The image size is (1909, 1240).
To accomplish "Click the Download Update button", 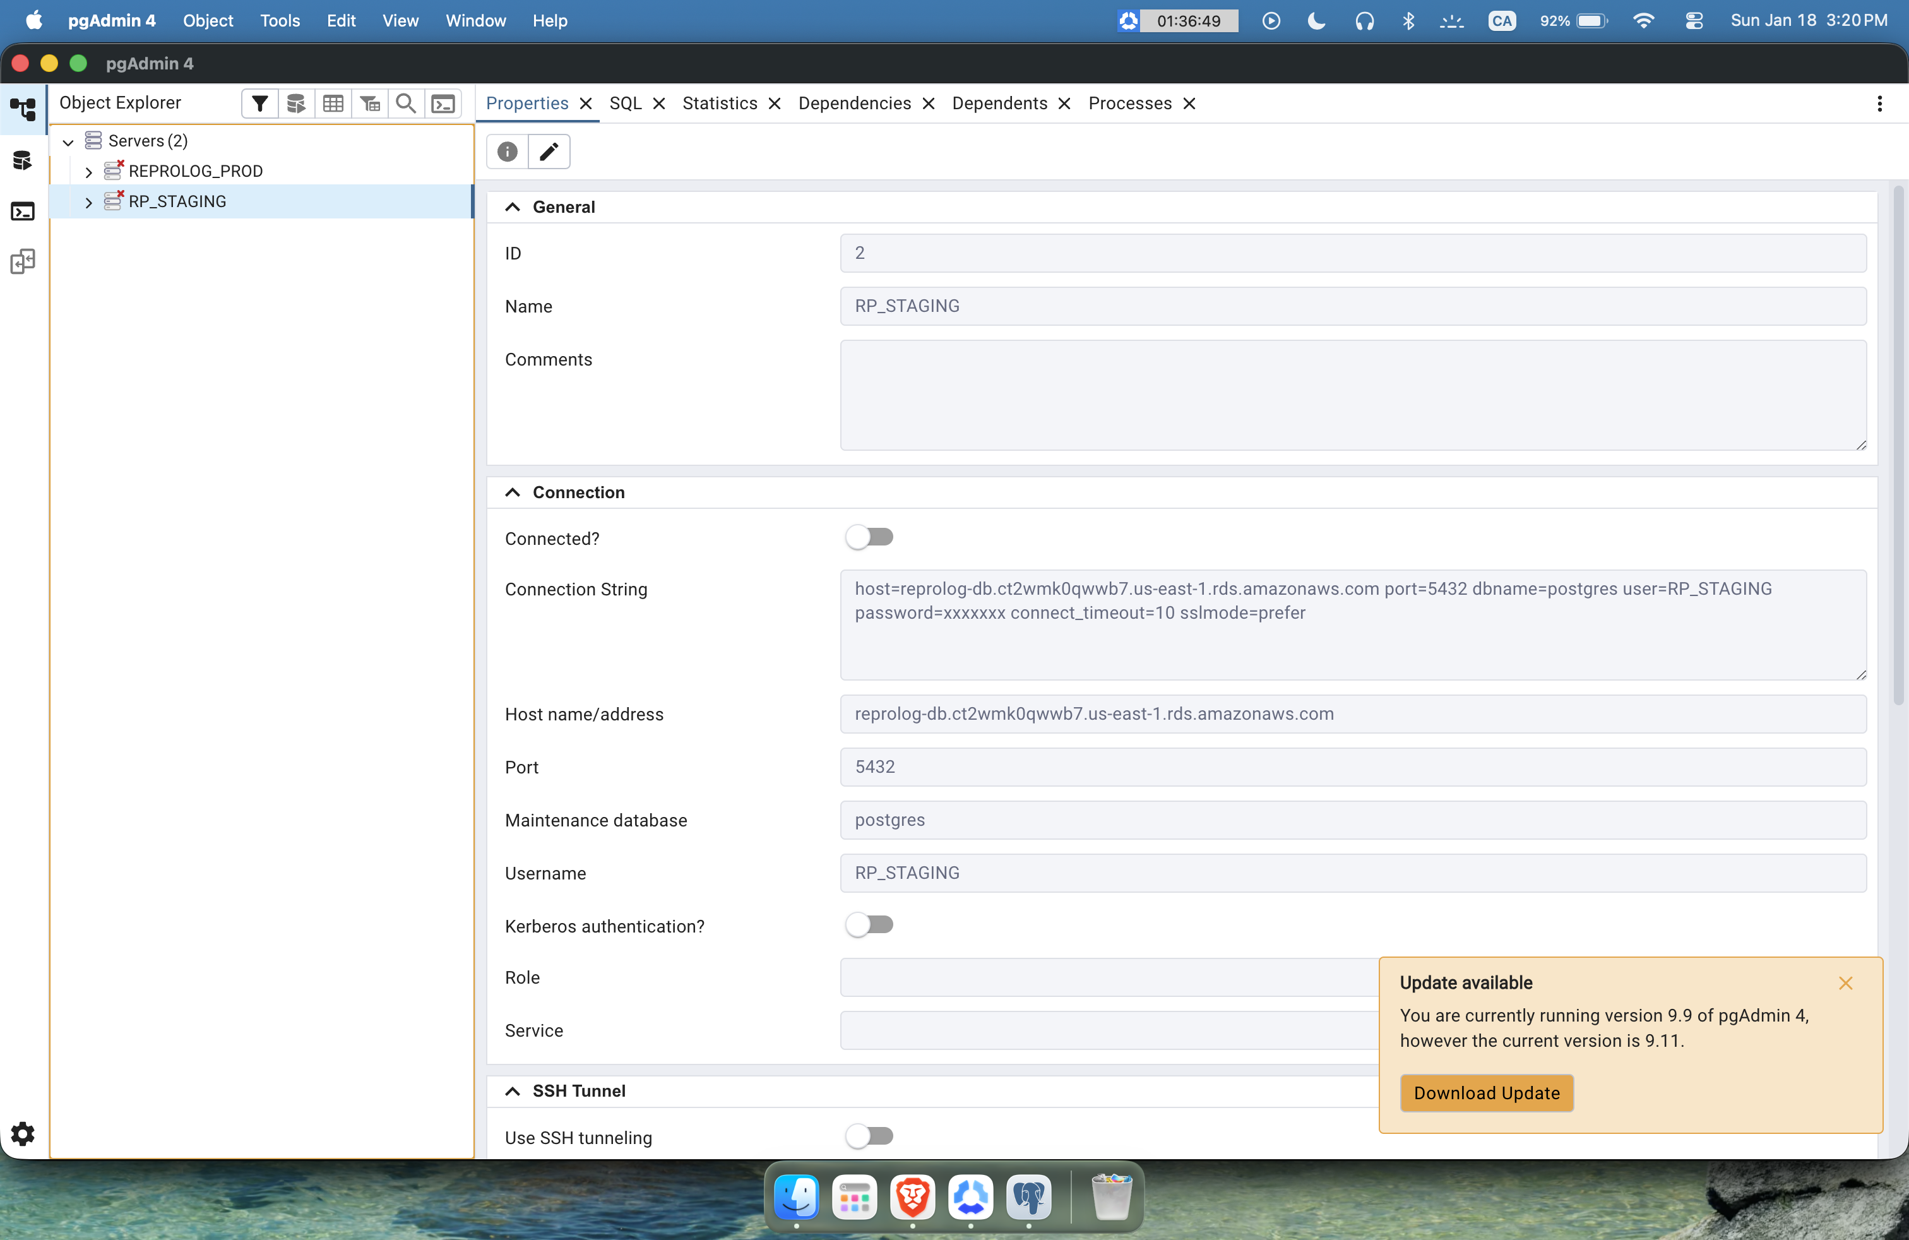I will [x=1487, y=1094].
